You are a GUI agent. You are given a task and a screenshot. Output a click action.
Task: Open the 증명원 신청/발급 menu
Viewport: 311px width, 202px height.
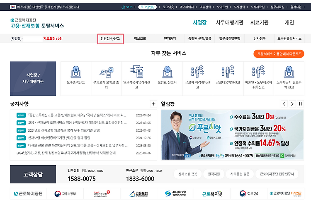200,39
